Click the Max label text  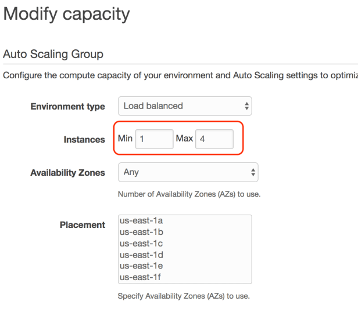[x=184, y=139]
